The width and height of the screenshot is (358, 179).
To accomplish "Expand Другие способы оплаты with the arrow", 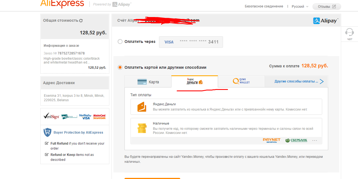I will coord(322,81).
